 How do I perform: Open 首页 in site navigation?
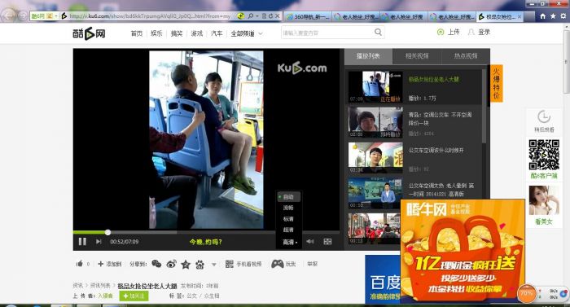(137, 33)
